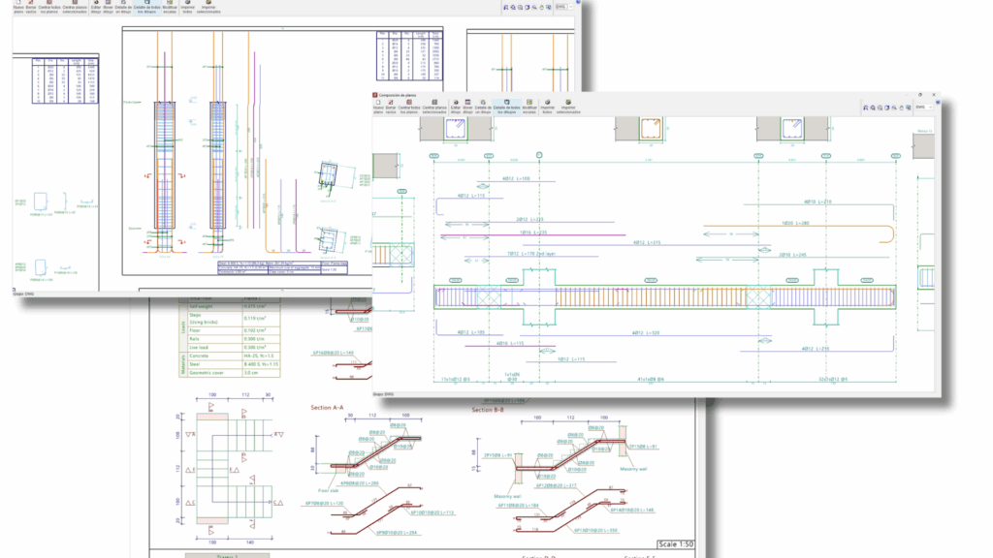Click the '4Ø10 L=210' bar label
The image size is (993, 558).
coord(817,201)
